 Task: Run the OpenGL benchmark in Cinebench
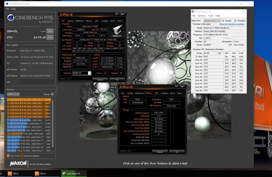click(50, 31)
